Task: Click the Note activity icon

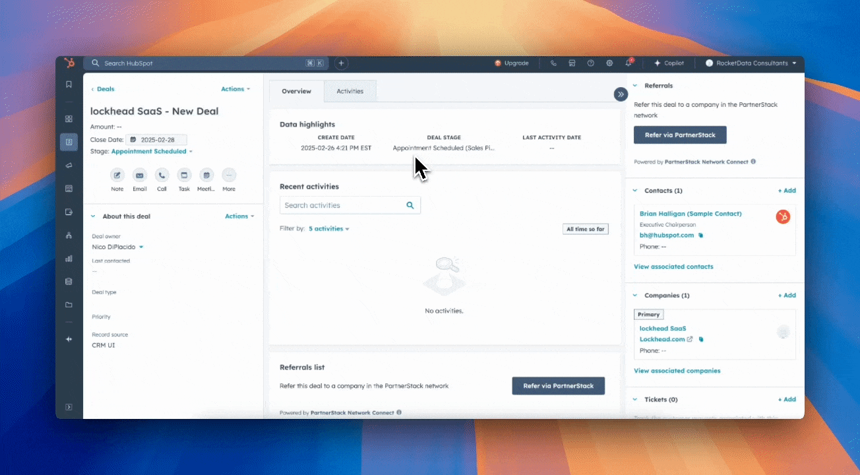Action: pyautogui.click(x=117, y=175)
